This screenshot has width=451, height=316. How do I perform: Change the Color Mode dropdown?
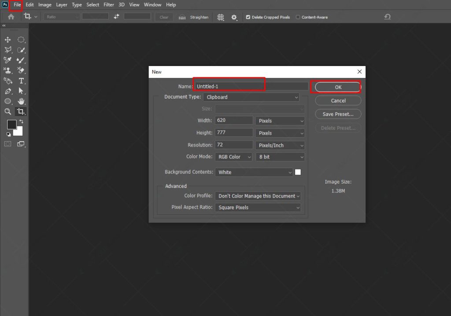tap(233, 157)
